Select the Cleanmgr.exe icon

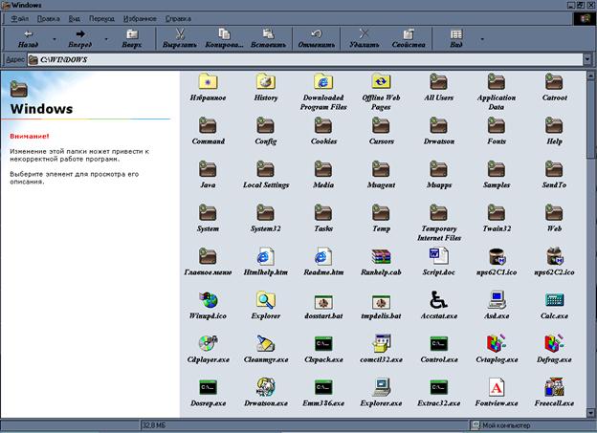point(266,343)
